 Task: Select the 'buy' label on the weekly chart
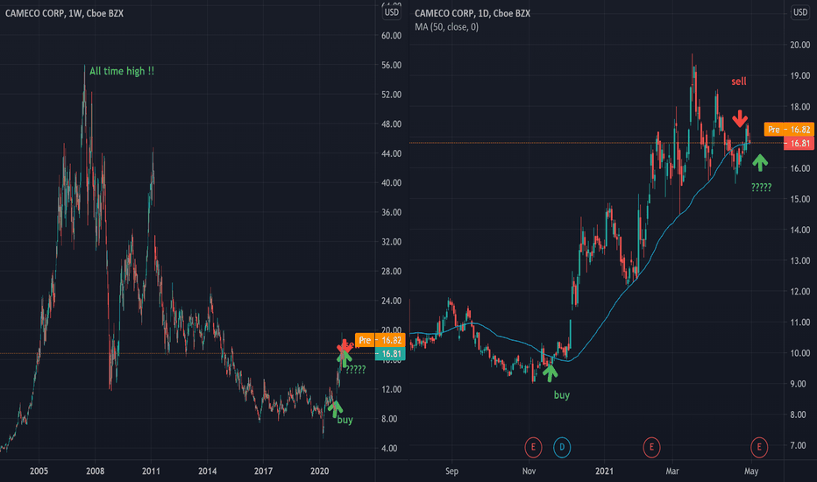pos(345,420)
